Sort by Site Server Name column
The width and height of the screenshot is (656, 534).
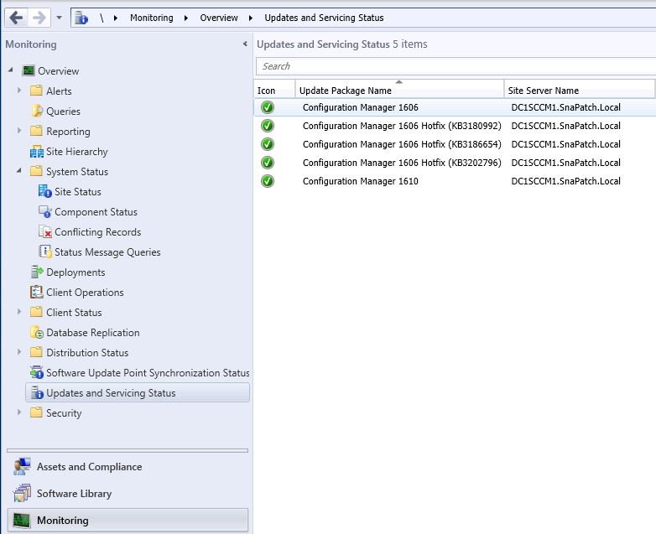[x=579, y=91]
